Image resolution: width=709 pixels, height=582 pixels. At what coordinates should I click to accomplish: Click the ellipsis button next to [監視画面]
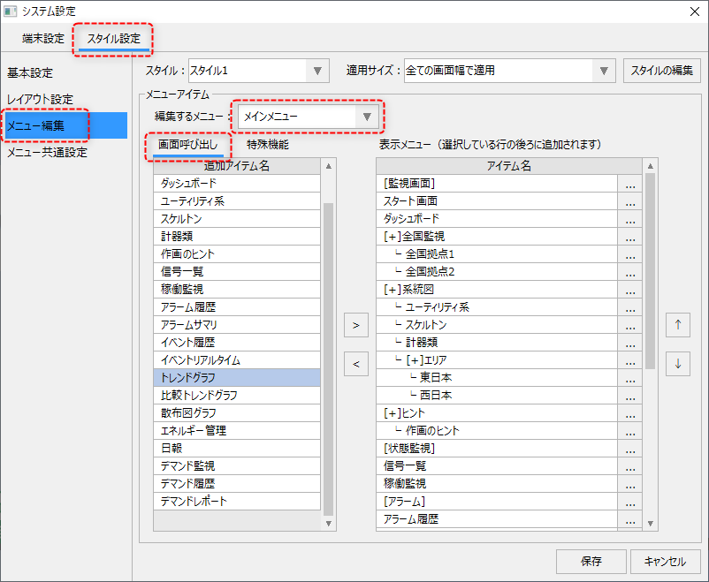tap(629, 184)
